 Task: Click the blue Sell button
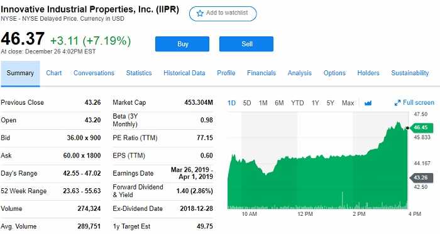pyautogui.click(x=246, y=44)
